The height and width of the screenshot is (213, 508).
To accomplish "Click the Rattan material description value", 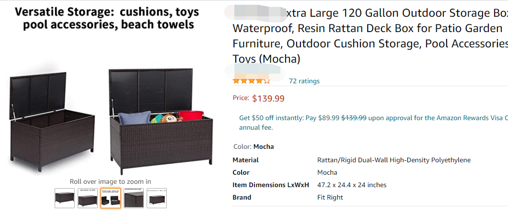I will (393, 160).
